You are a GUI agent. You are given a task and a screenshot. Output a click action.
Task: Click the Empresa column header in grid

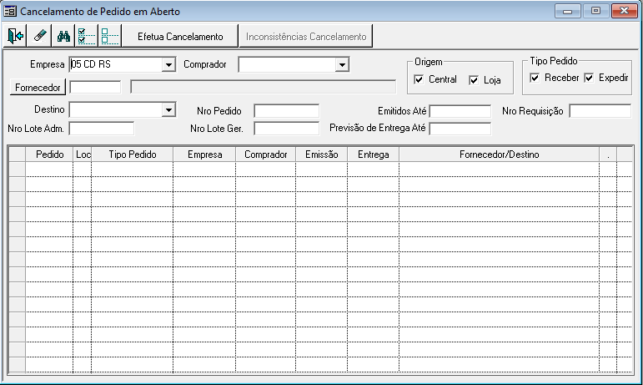click(204, 155)
